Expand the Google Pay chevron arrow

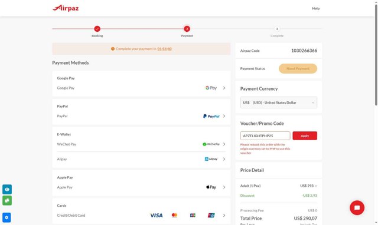[224, 88]
